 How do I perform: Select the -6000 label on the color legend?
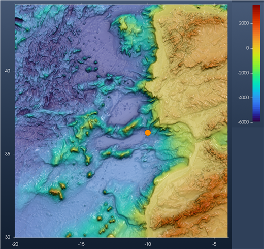tap(243, 122)
